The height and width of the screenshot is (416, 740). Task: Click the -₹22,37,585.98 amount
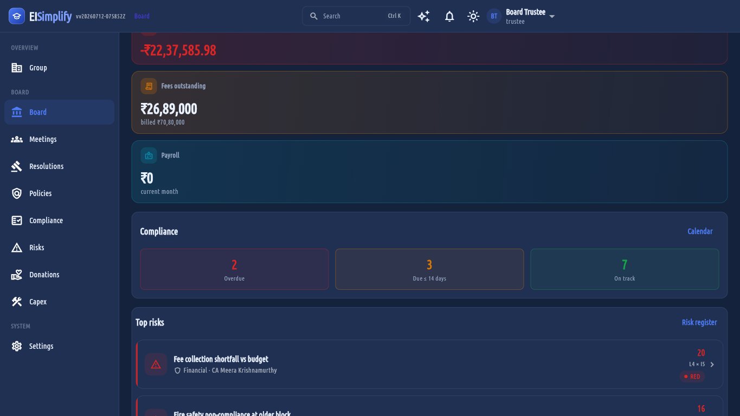point(178,50)
